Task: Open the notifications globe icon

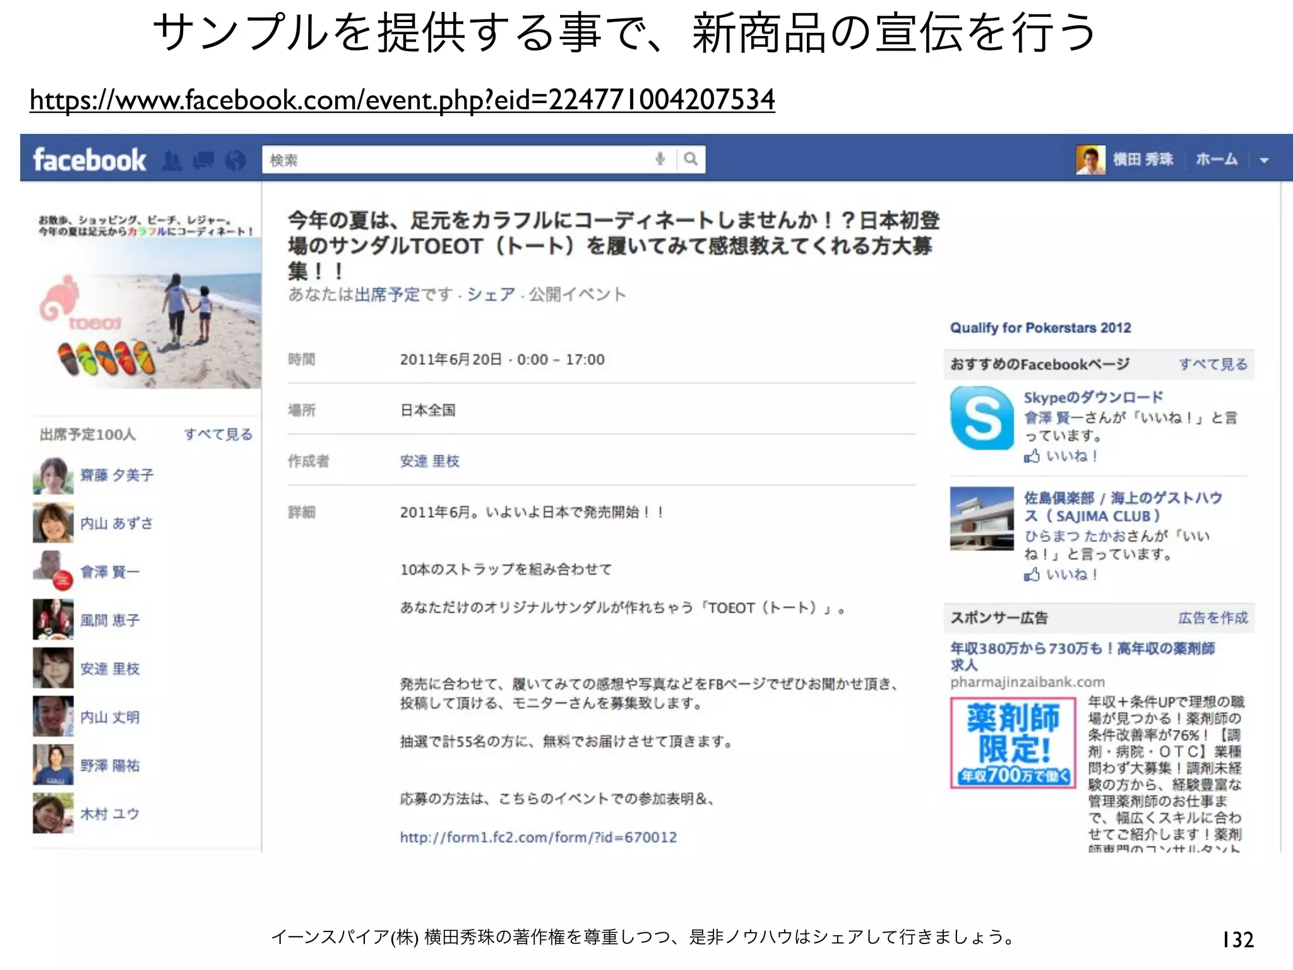Action: (235, 161)
